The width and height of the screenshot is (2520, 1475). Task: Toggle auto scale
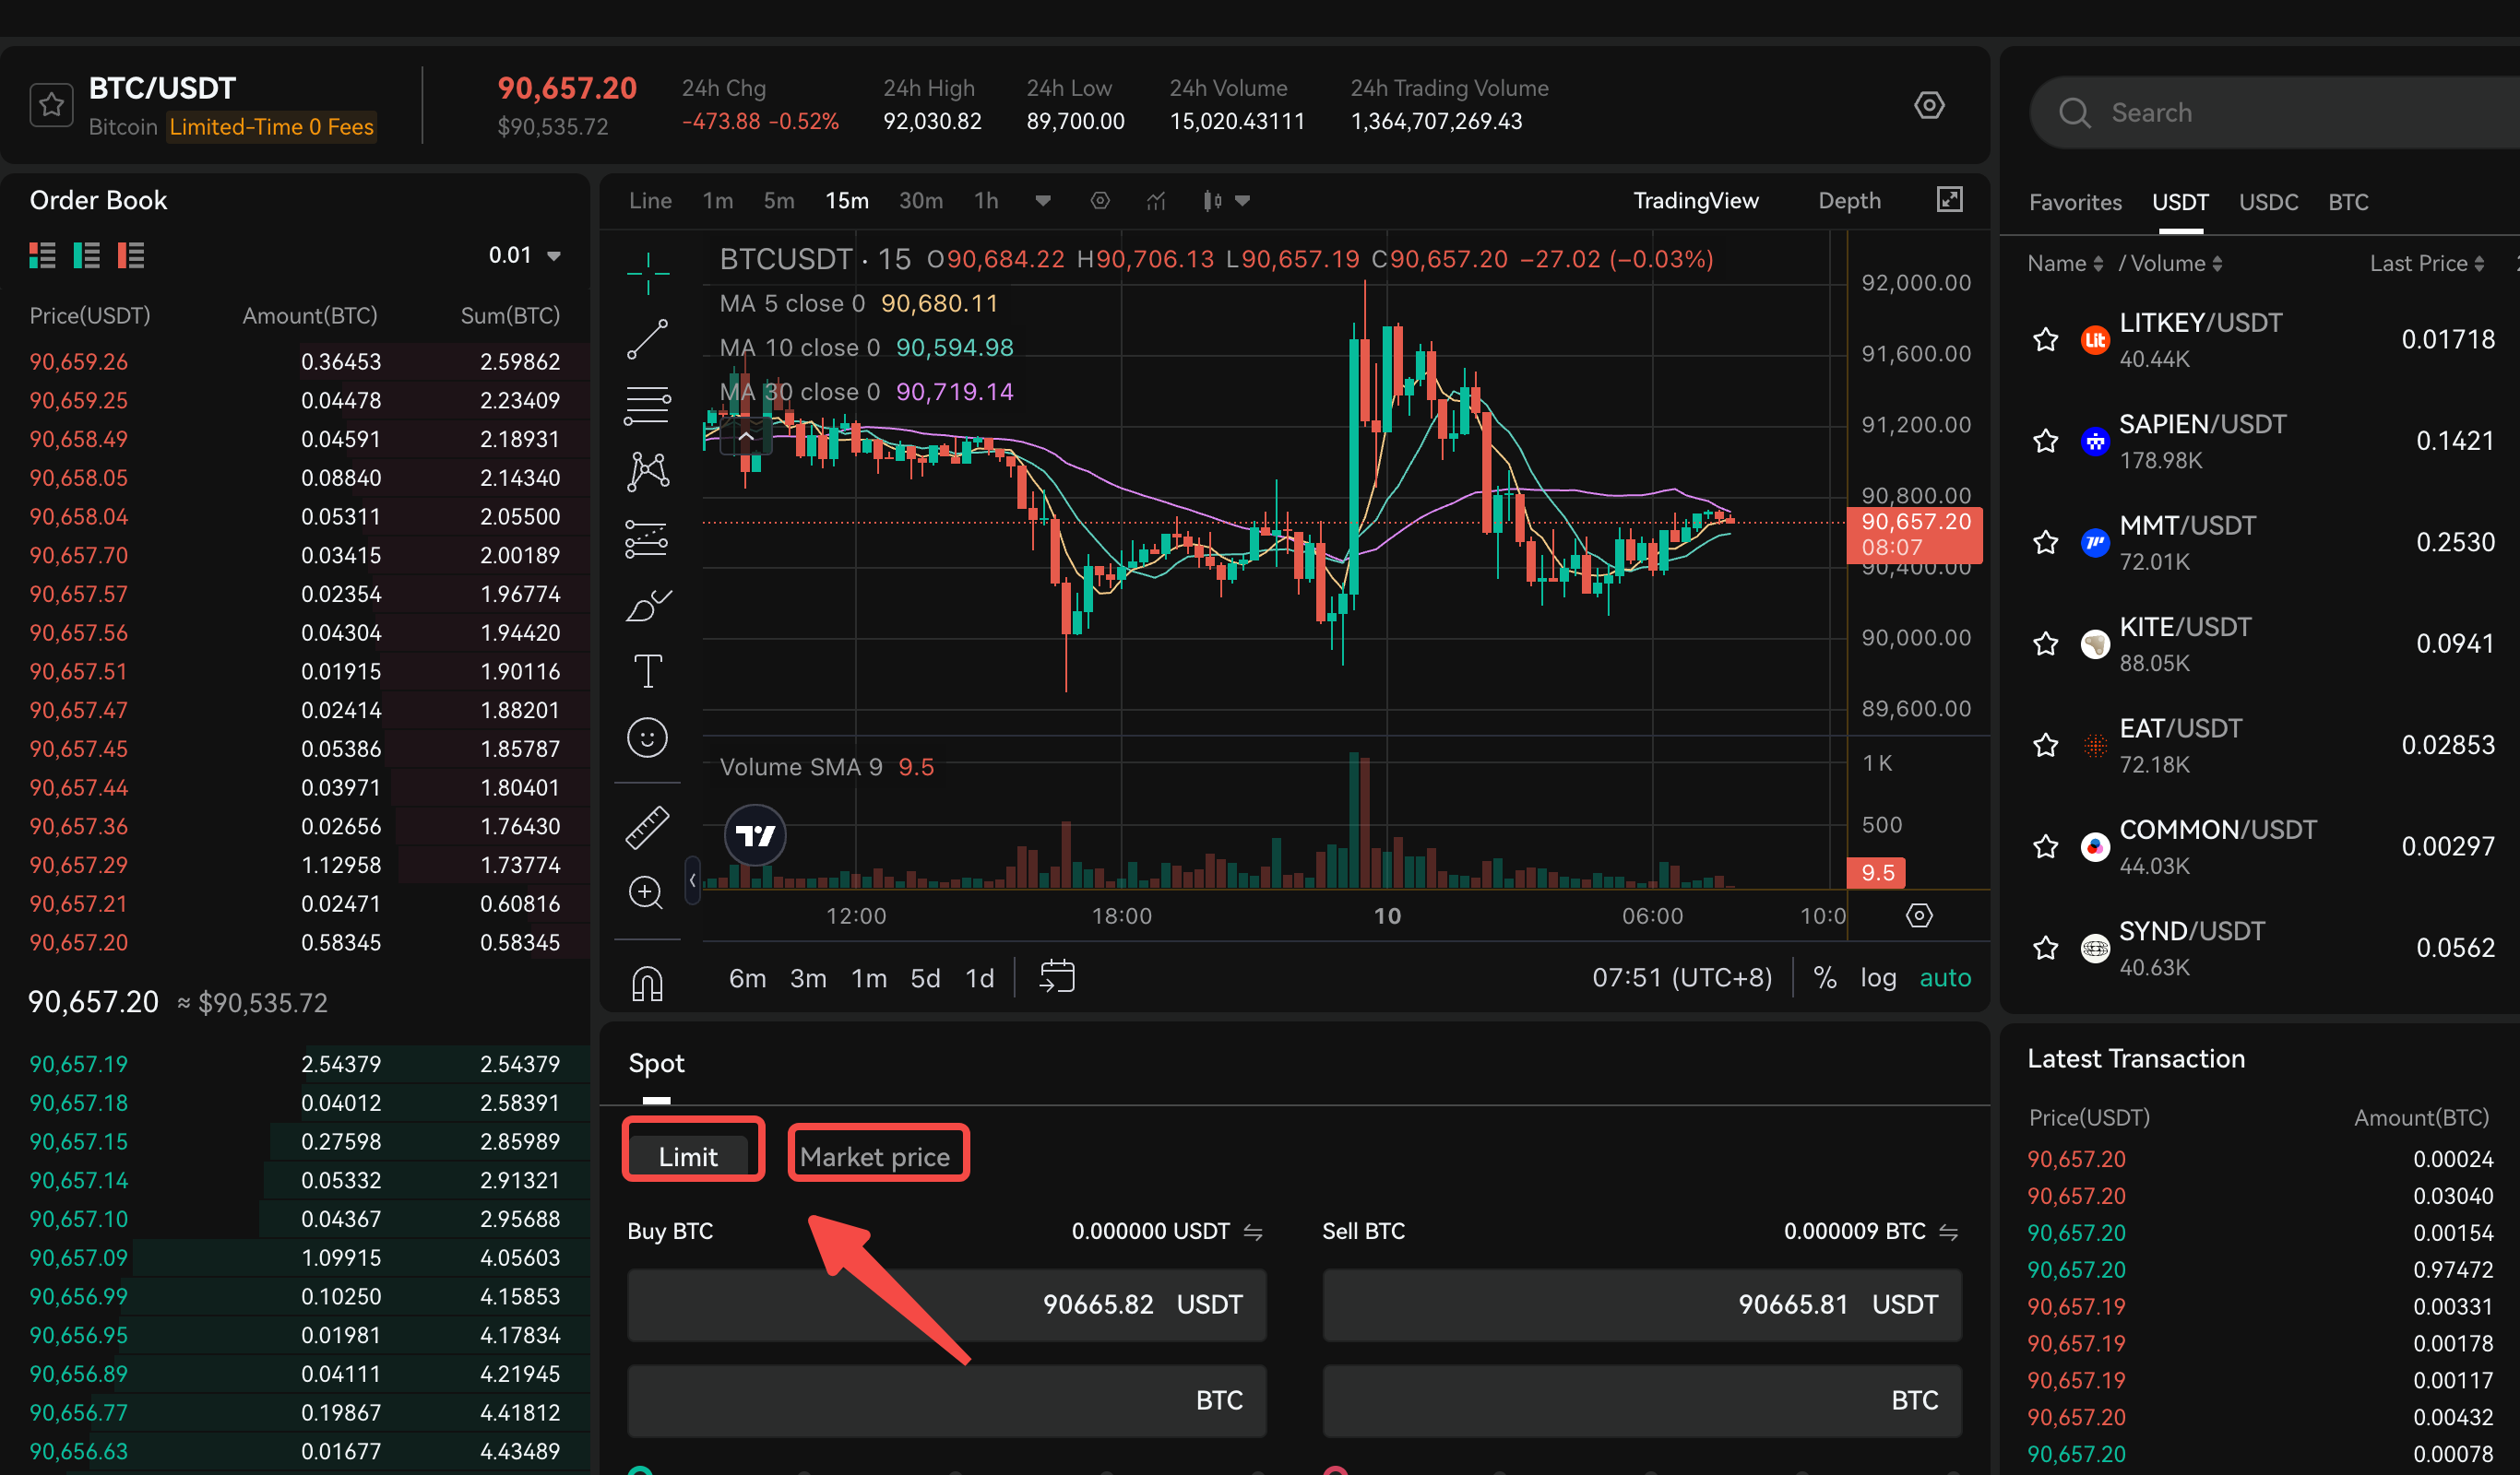pyautogui.click(x=1945, y=978)
